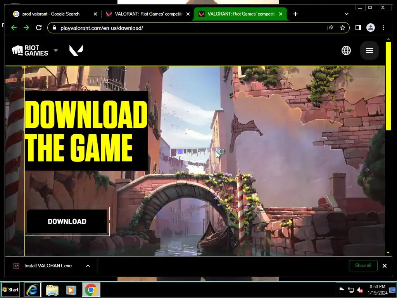Switch to the Google Search tab
This screenshot has height=298, width=397.
pyautogui.click(x=51, y=14)
